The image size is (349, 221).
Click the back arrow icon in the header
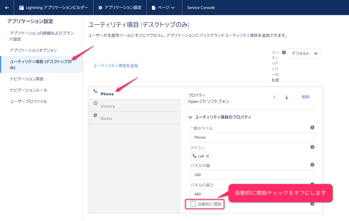[x=7, y=8]
